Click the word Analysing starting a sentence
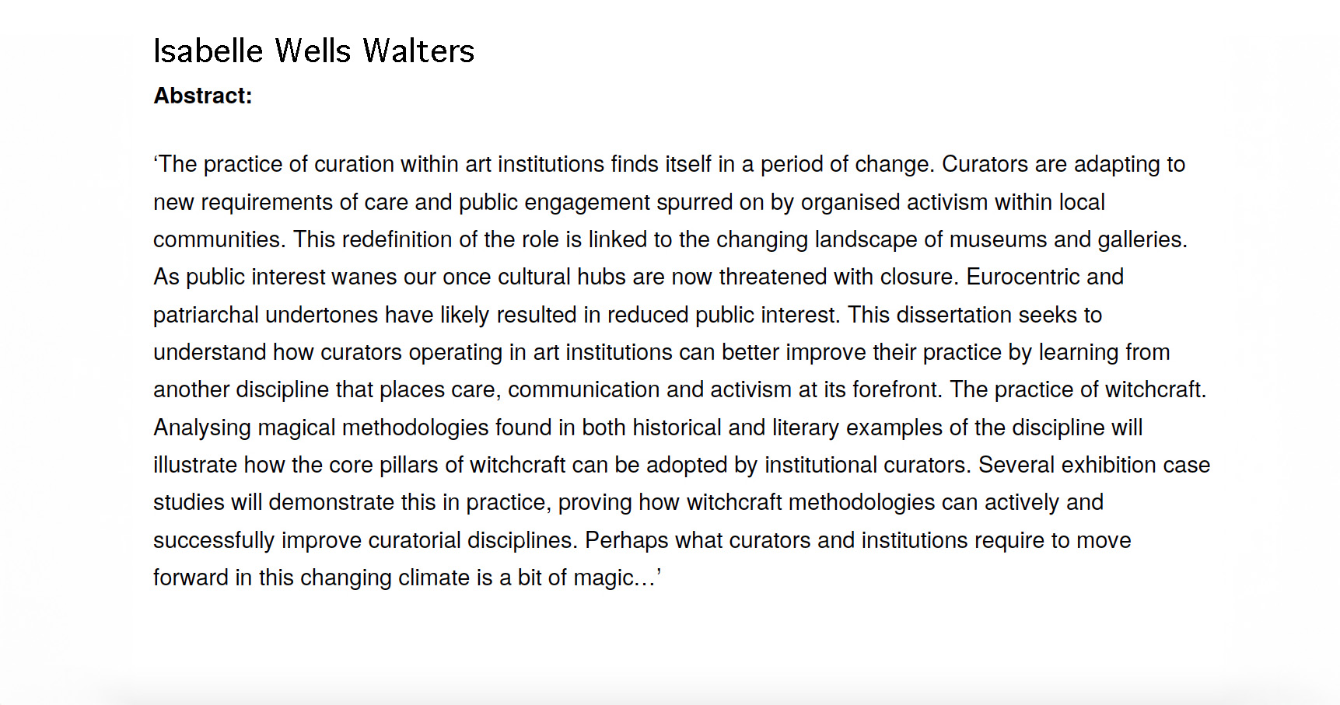The image size is (1340, 705). [x=201, y=428]
